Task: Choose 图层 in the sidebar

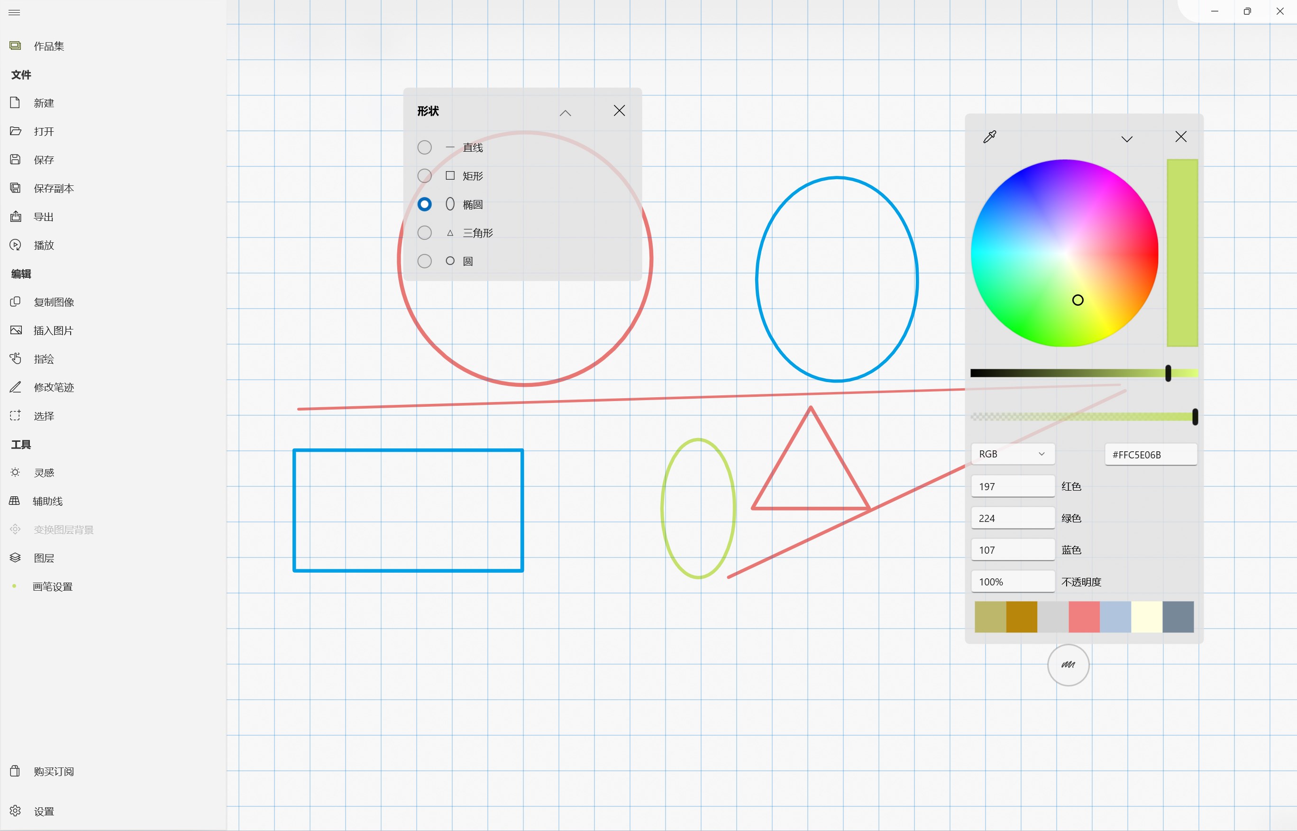Action: click(x=44, y=558)
